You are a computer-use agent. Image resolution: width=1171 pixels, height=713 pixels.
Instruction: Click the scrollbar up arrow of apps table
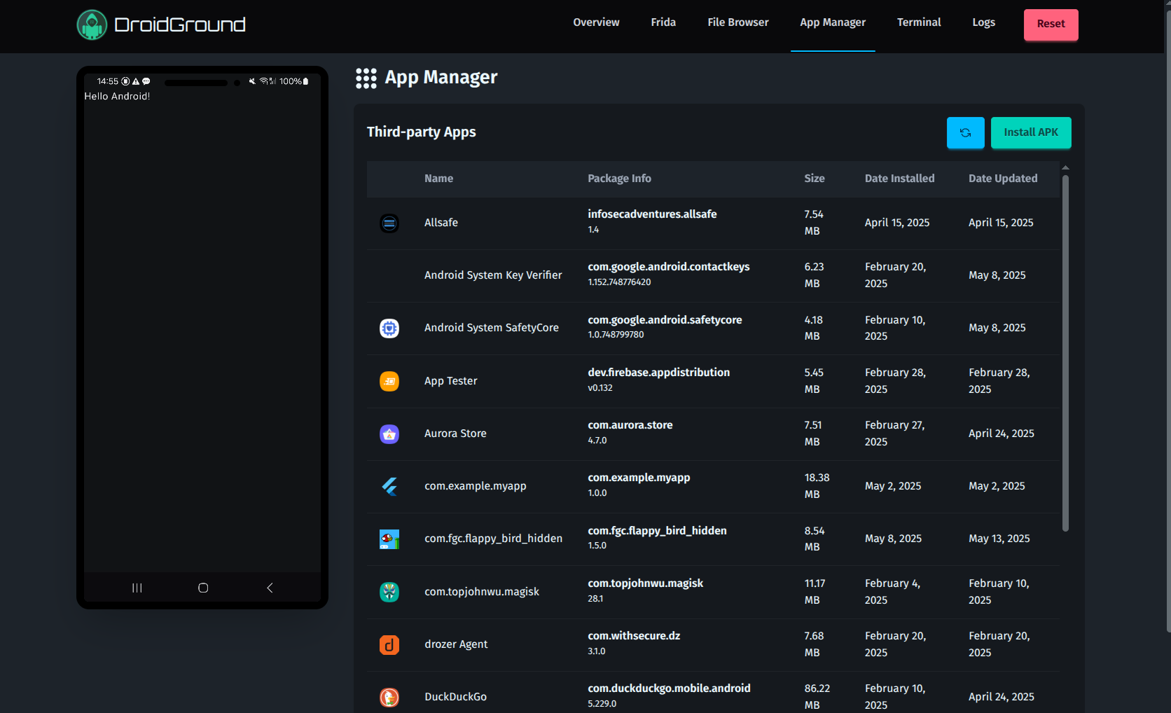[x=1065, y=167]
